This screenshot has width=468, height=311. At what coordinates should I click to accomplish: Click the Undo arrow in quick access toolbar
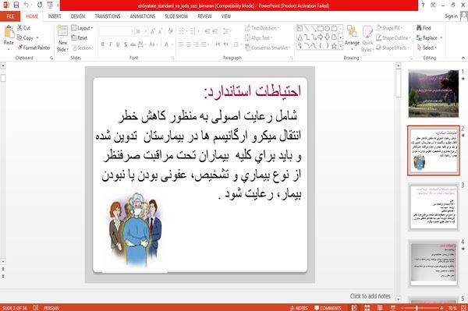click(x=27, y=5)
